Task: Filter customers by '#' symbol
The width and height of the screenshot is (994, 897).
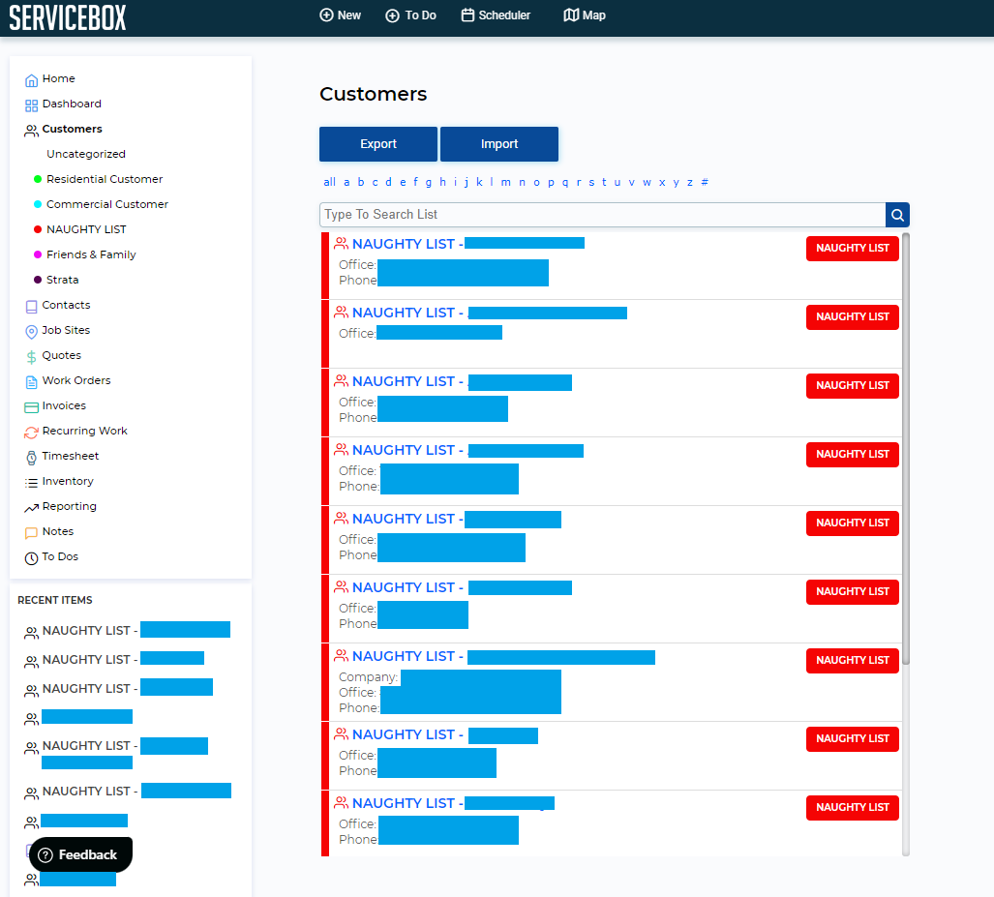Action: 705,182
